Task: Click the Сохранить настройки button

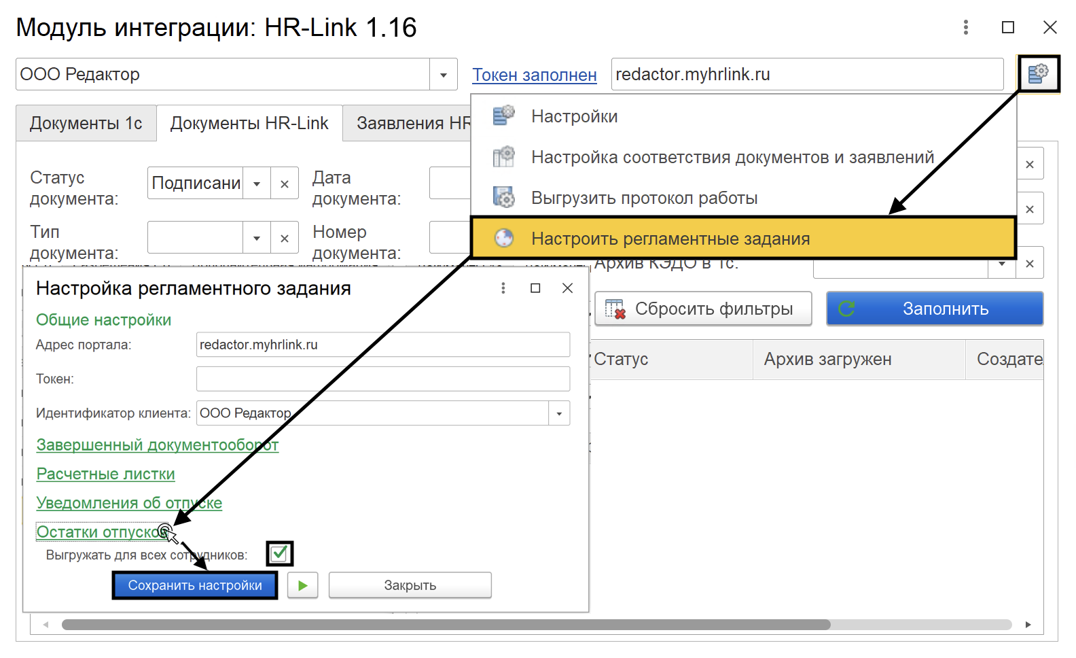Action: coord(195,585)
